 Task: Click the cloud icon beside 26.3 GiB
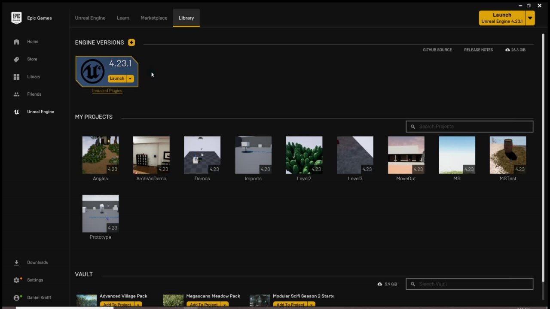(507, 50)
